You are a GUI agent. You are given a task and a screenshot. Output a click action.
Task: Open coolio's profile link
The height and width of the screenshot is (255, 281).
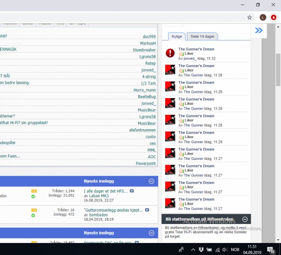click(x=151, y=137)
